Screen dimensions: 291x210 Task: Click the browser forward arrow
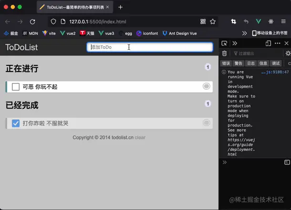point(20,22)
